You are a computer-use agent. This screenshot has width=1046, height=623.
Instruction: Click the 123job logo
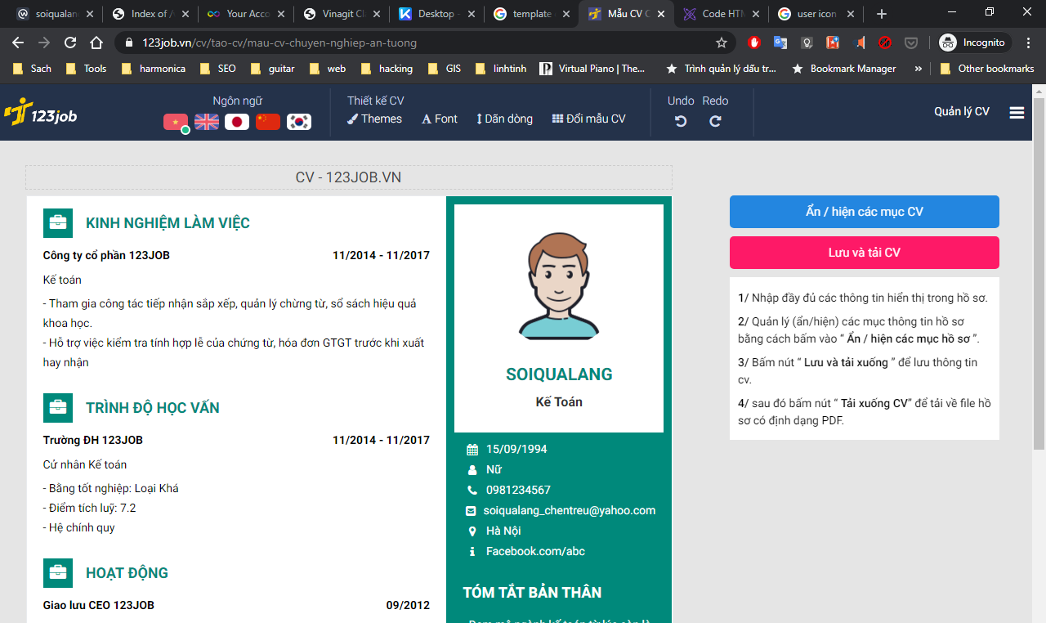point(41,113)
